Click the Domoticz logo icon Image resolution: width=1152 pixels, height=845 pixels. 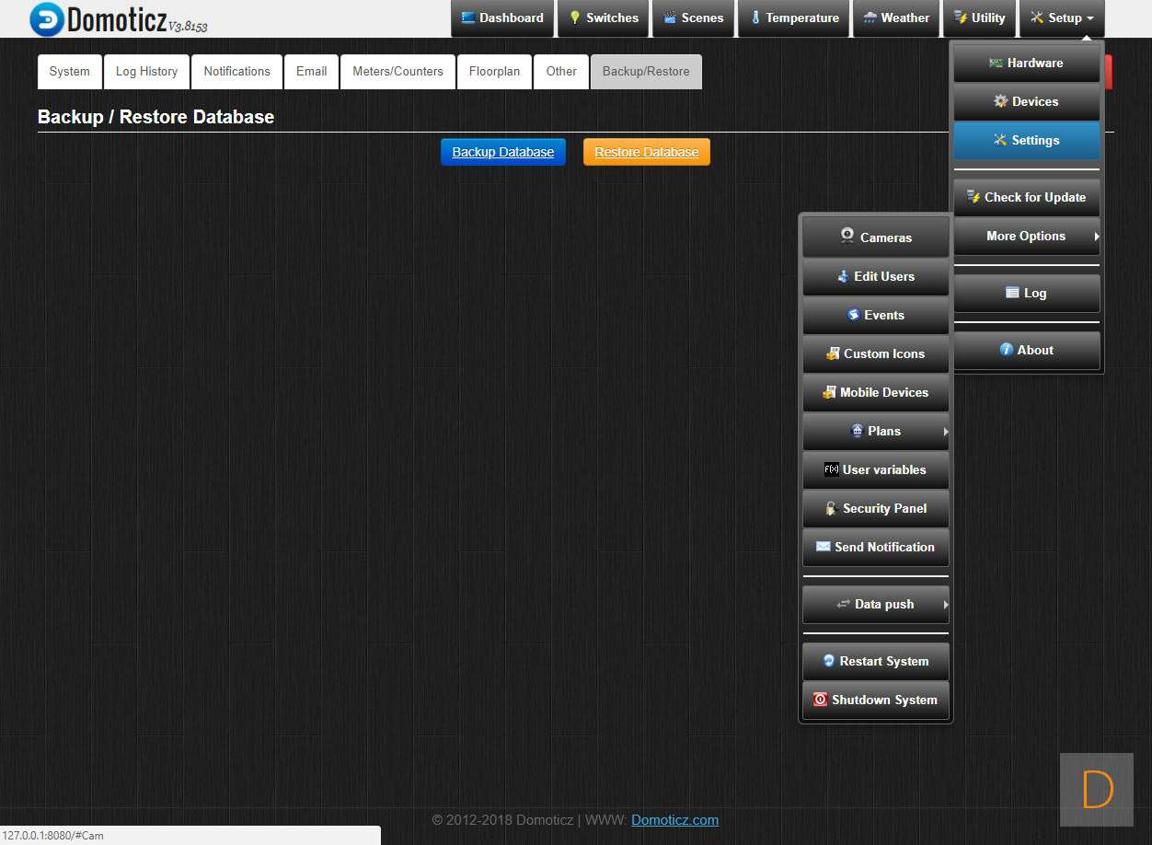tap(47, 19)
